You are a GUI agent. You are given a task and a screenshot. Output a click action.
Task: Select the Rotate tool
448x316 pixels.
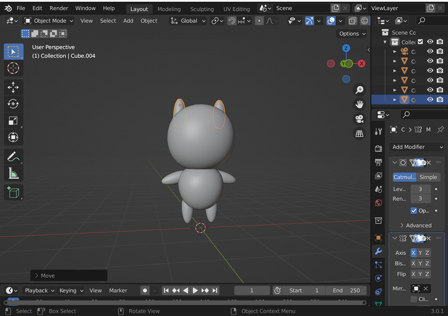13,104
